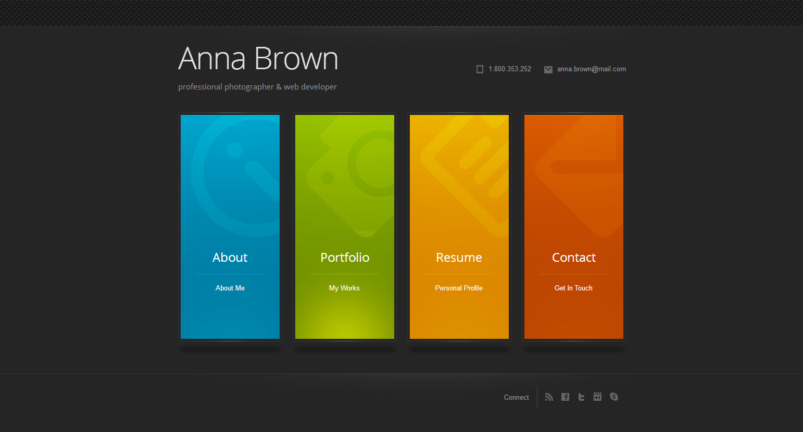
Task: Click the Anna Brown site title
Action: pos(258,59)
